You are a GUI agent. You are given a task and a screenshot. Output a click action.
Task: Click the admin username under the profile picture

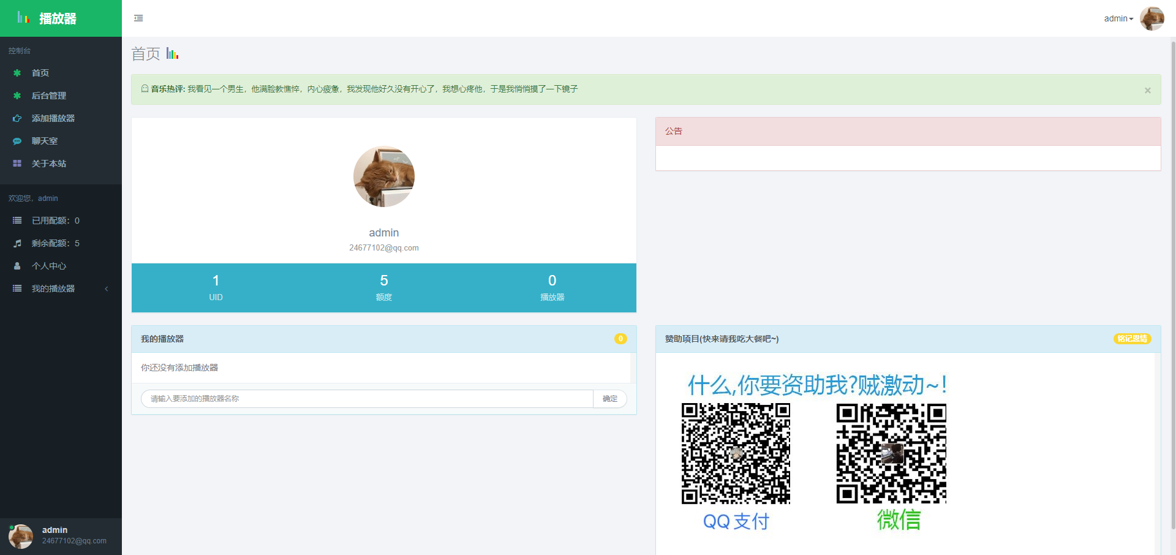tap(384, 233)
